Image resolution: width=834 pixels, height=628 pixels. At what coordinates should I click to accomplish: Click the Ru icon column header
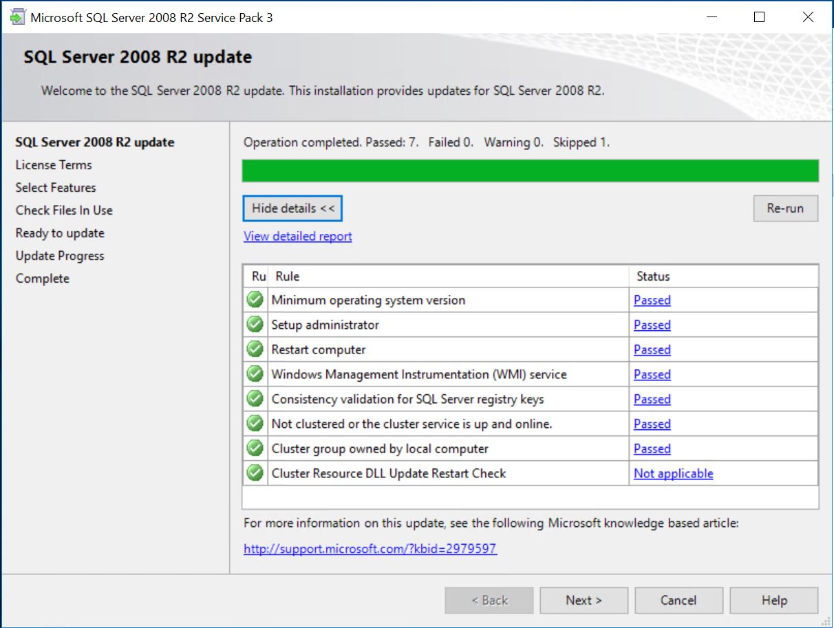coord(256,277)
